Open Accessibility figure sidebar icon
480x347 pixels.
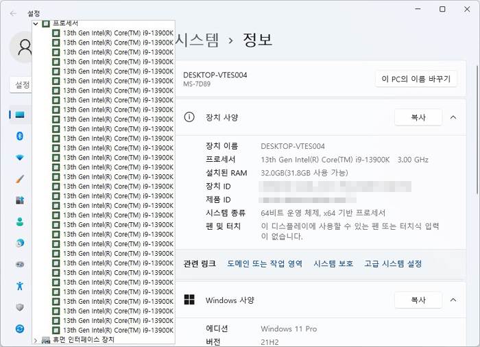coord(20,286)
